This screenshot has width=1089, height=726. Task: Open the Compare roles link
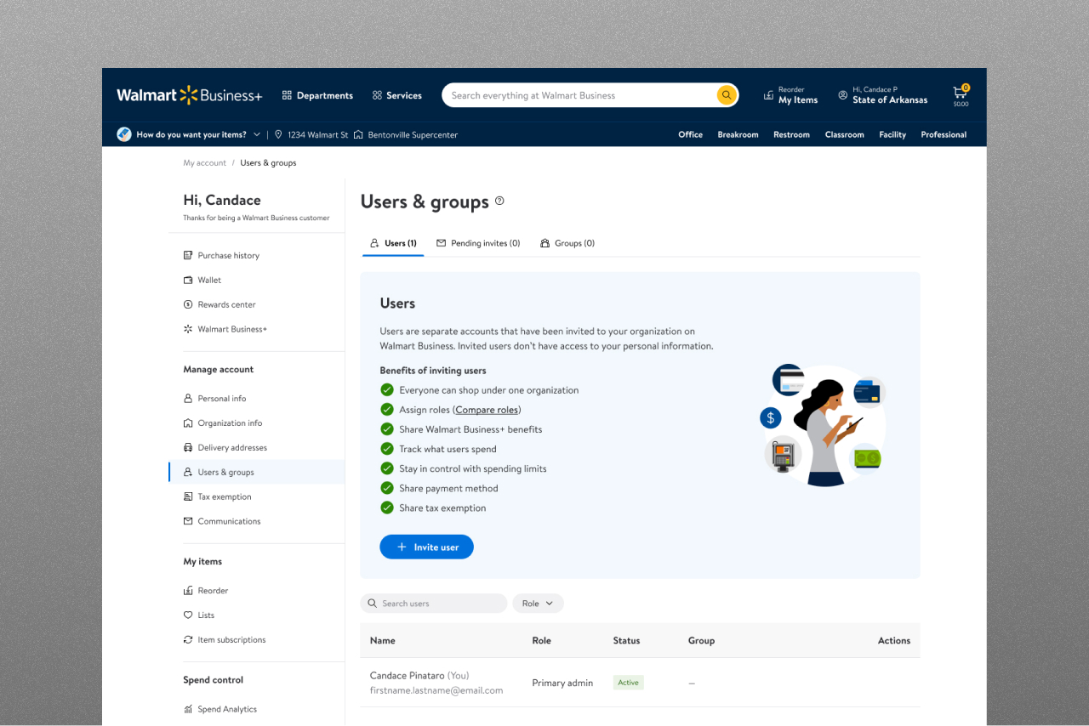point(486,409)
